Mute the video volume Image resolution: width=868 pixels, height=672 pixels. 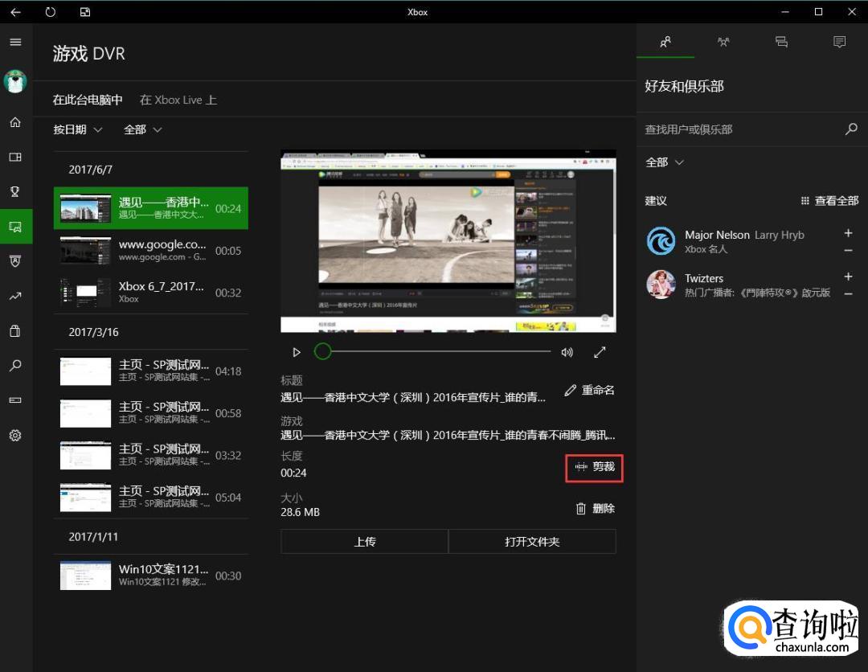[567, 352]
